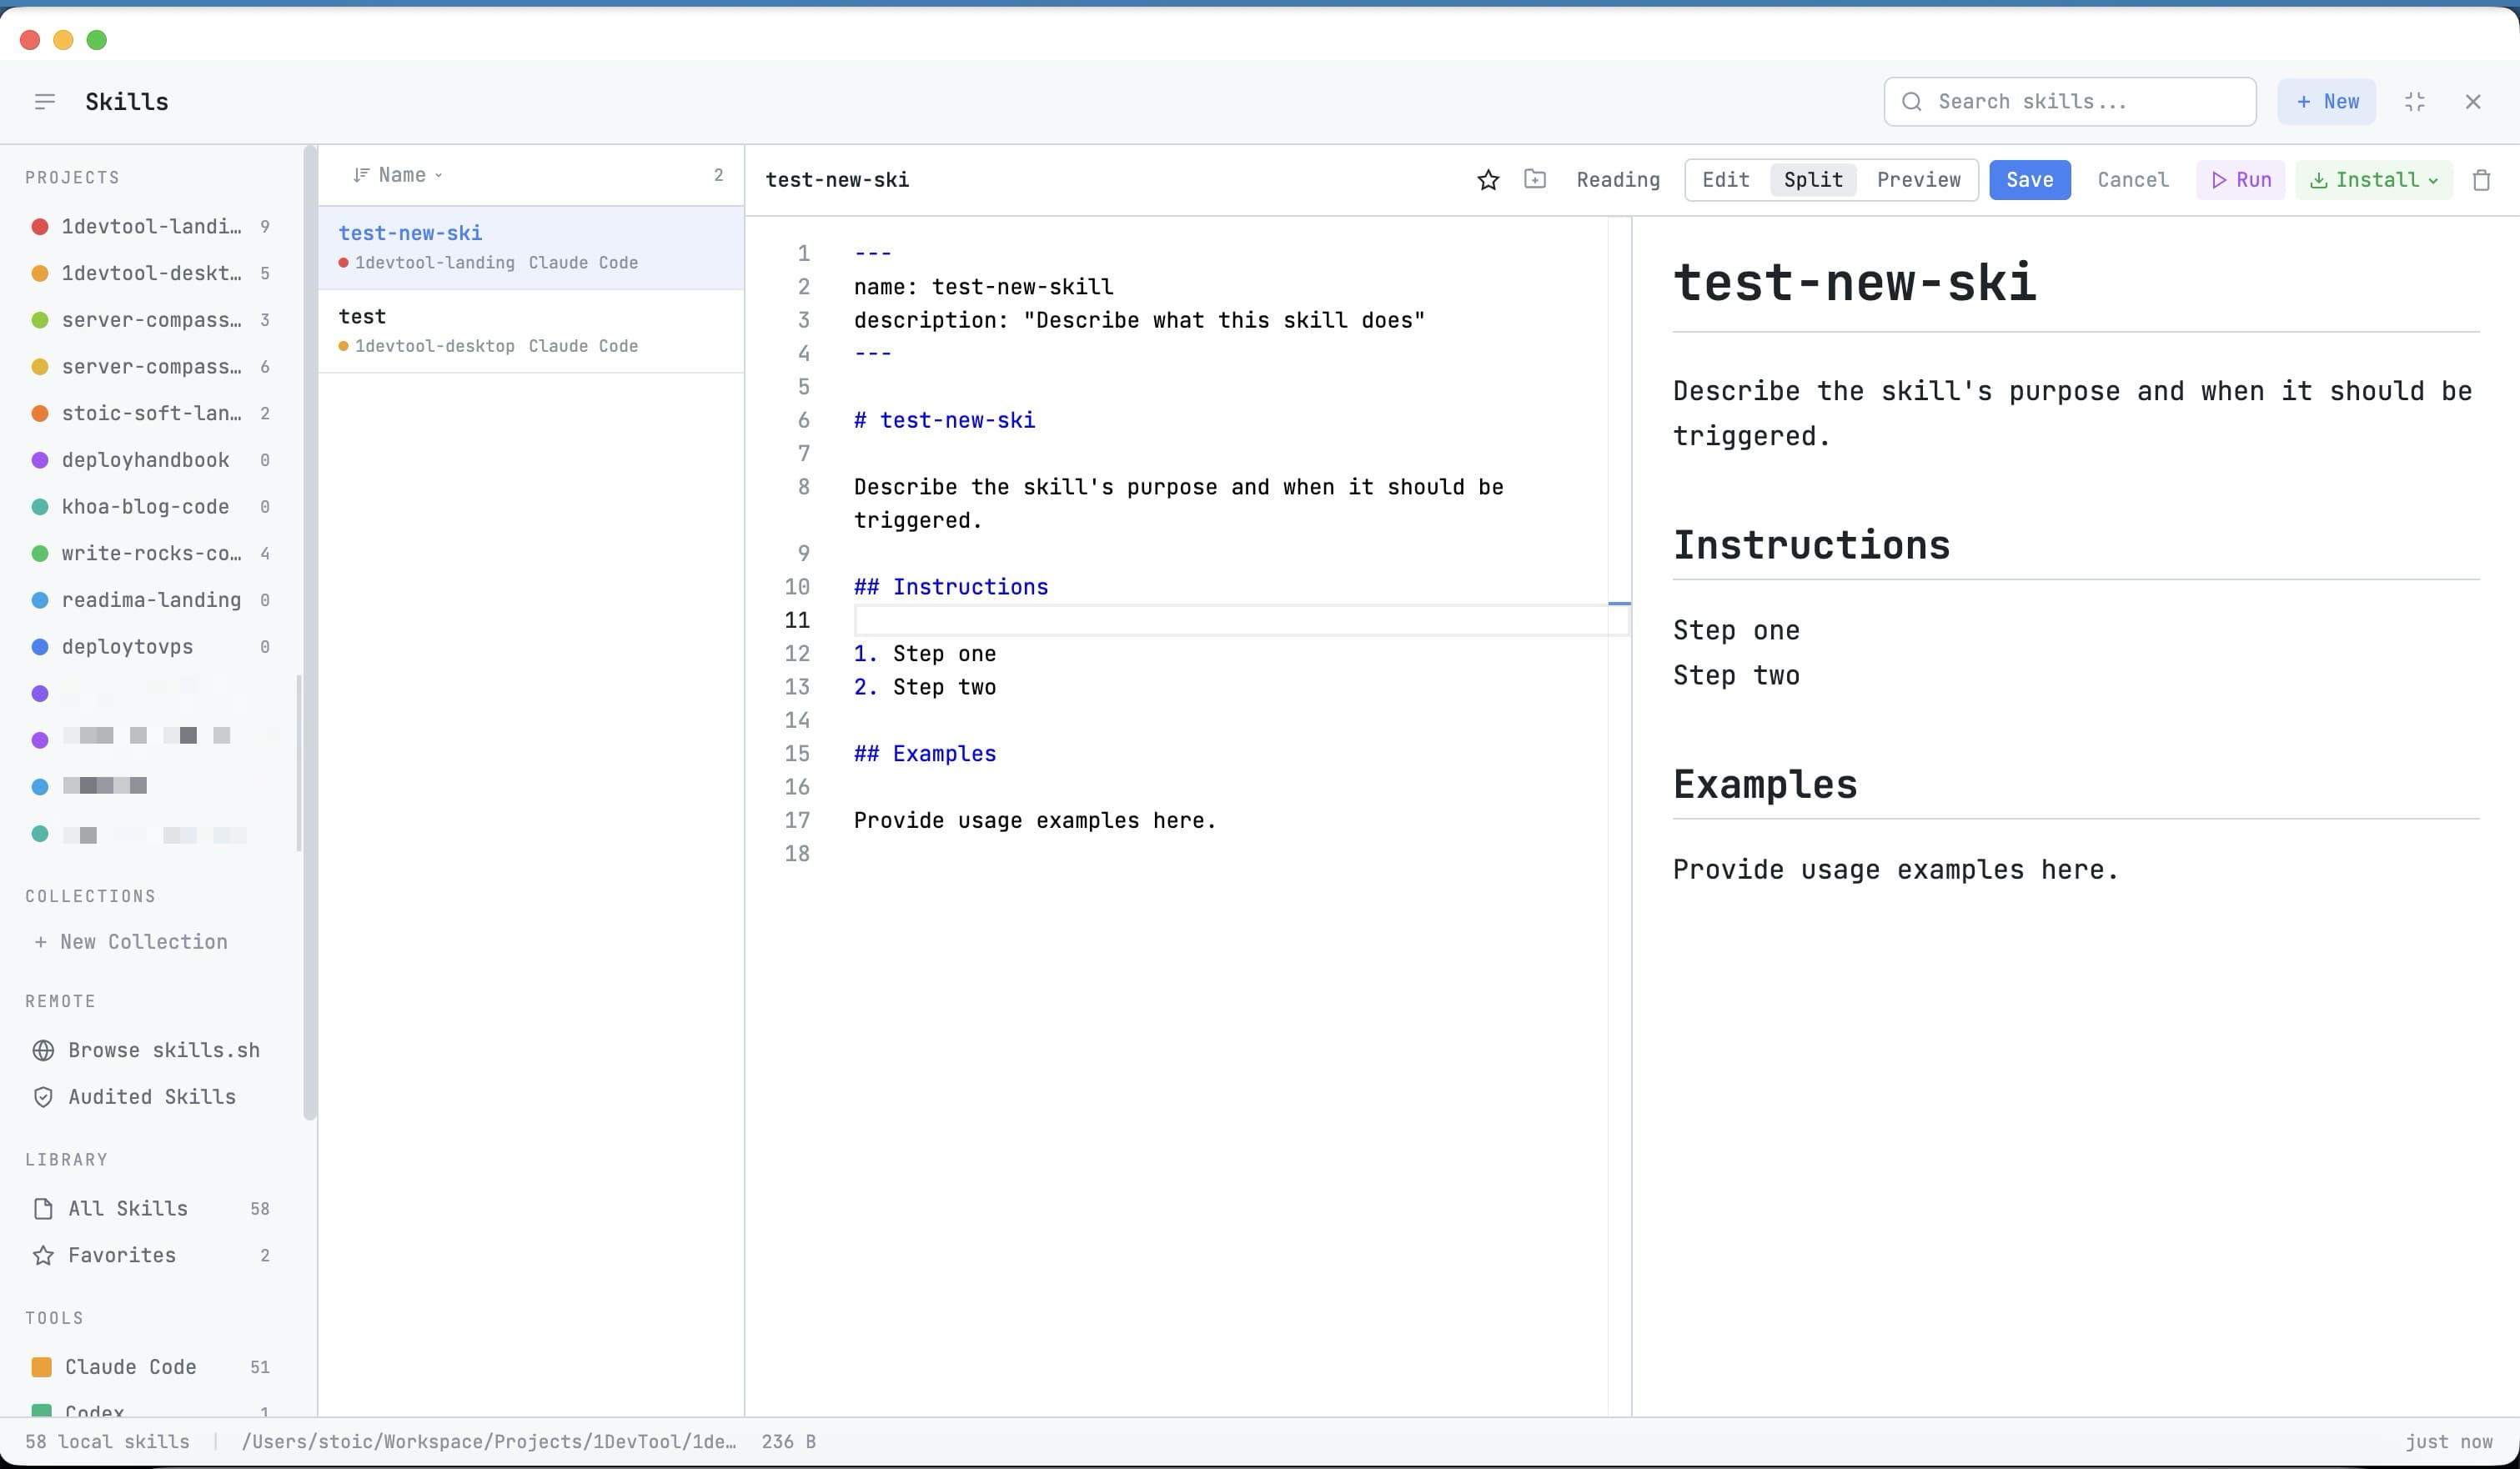Click the compact-window icon near the close button
The height and width of the screenshot is (1469, 2520).
(x=2415, y=101)
